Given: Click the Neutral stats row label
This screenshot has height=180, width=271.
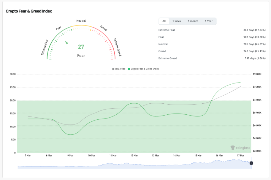Looking at the screenshot, I should [x=163, y=44].
